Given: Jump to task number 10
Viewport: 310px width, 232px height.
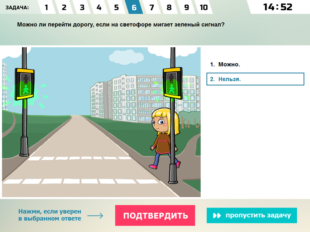Looking at the screenshot, I should pos(204,7).
